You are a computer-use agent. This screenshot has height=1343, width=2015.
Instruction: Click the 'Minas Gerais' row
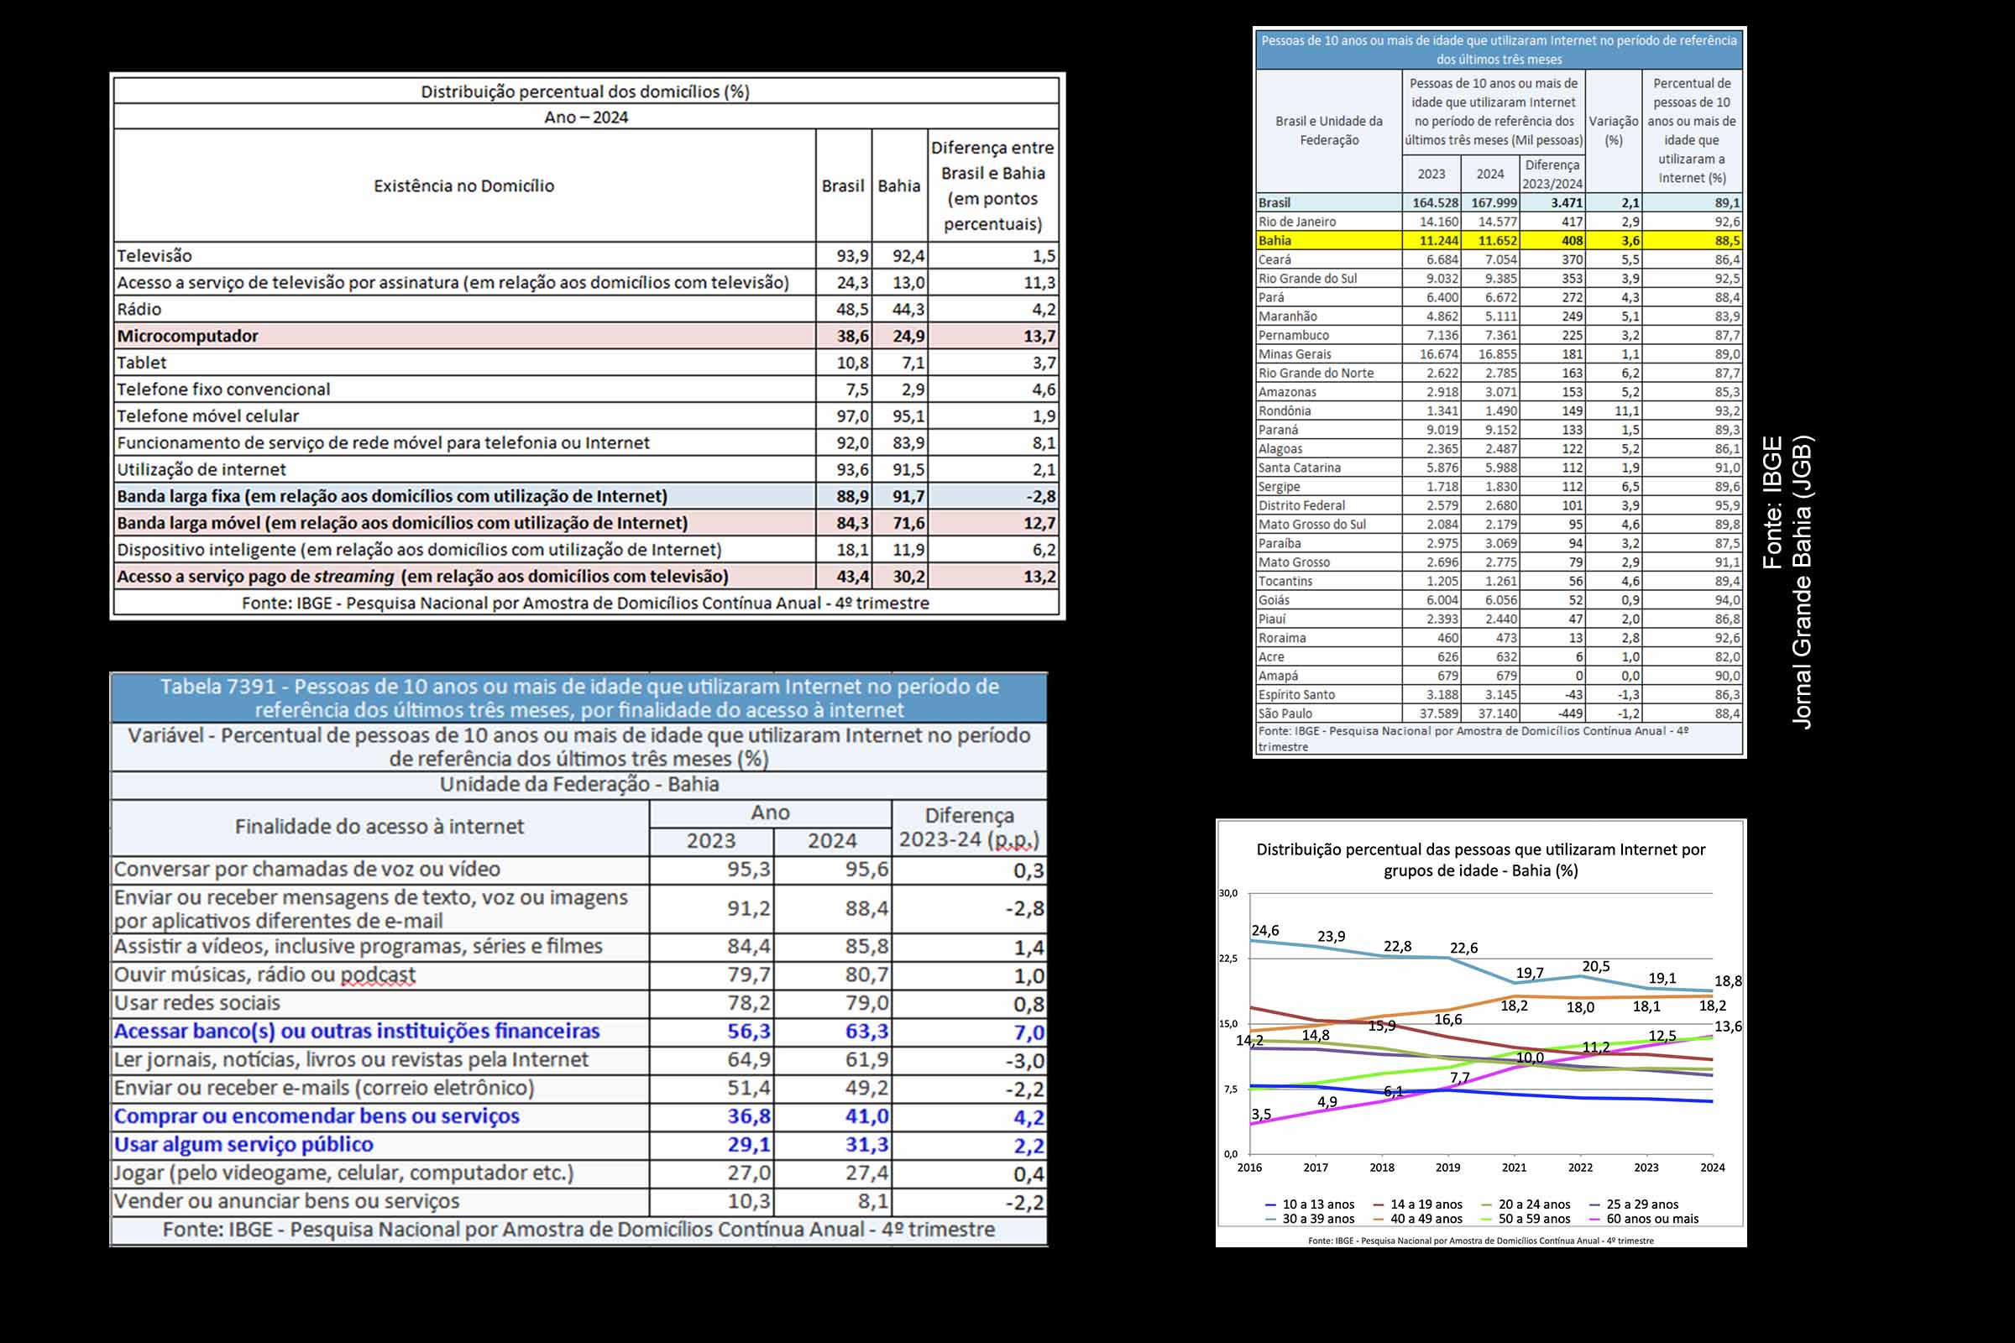click(x=1499, y=354)
